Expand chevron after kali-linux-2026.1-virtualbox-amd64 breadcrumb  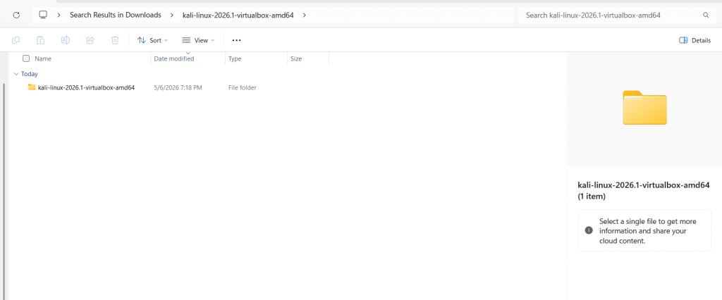point(304,15)
